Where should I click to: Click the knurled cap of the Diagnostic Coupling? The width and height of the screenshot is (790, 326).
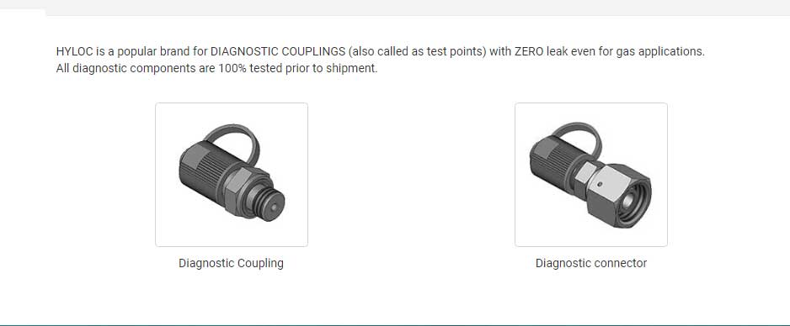point(202,166)
